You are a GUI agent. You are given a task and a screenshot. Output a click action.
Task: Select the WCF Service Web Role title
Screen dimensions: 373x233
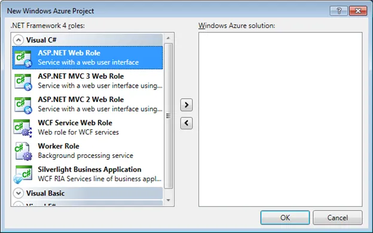[x=75, y=123]
